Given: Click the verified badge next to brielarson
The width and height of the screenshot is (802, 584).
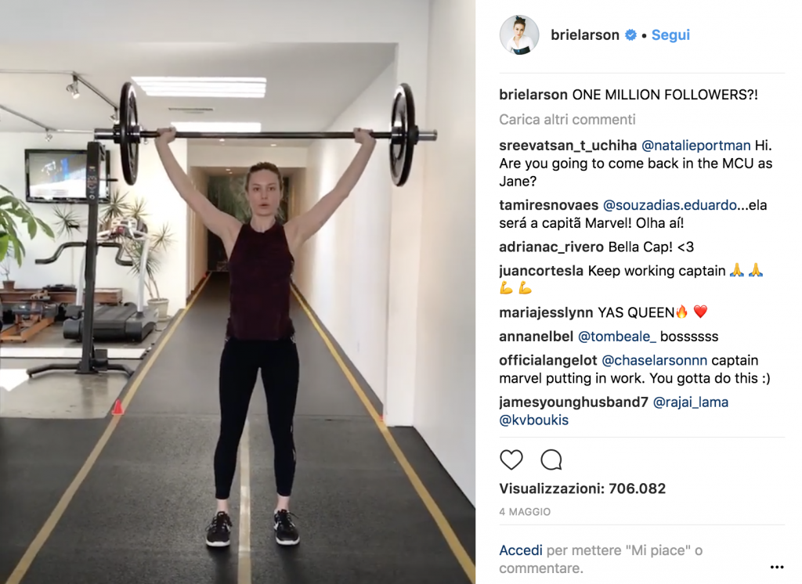Looking at the screenshot, I should (x=631, y=34).
